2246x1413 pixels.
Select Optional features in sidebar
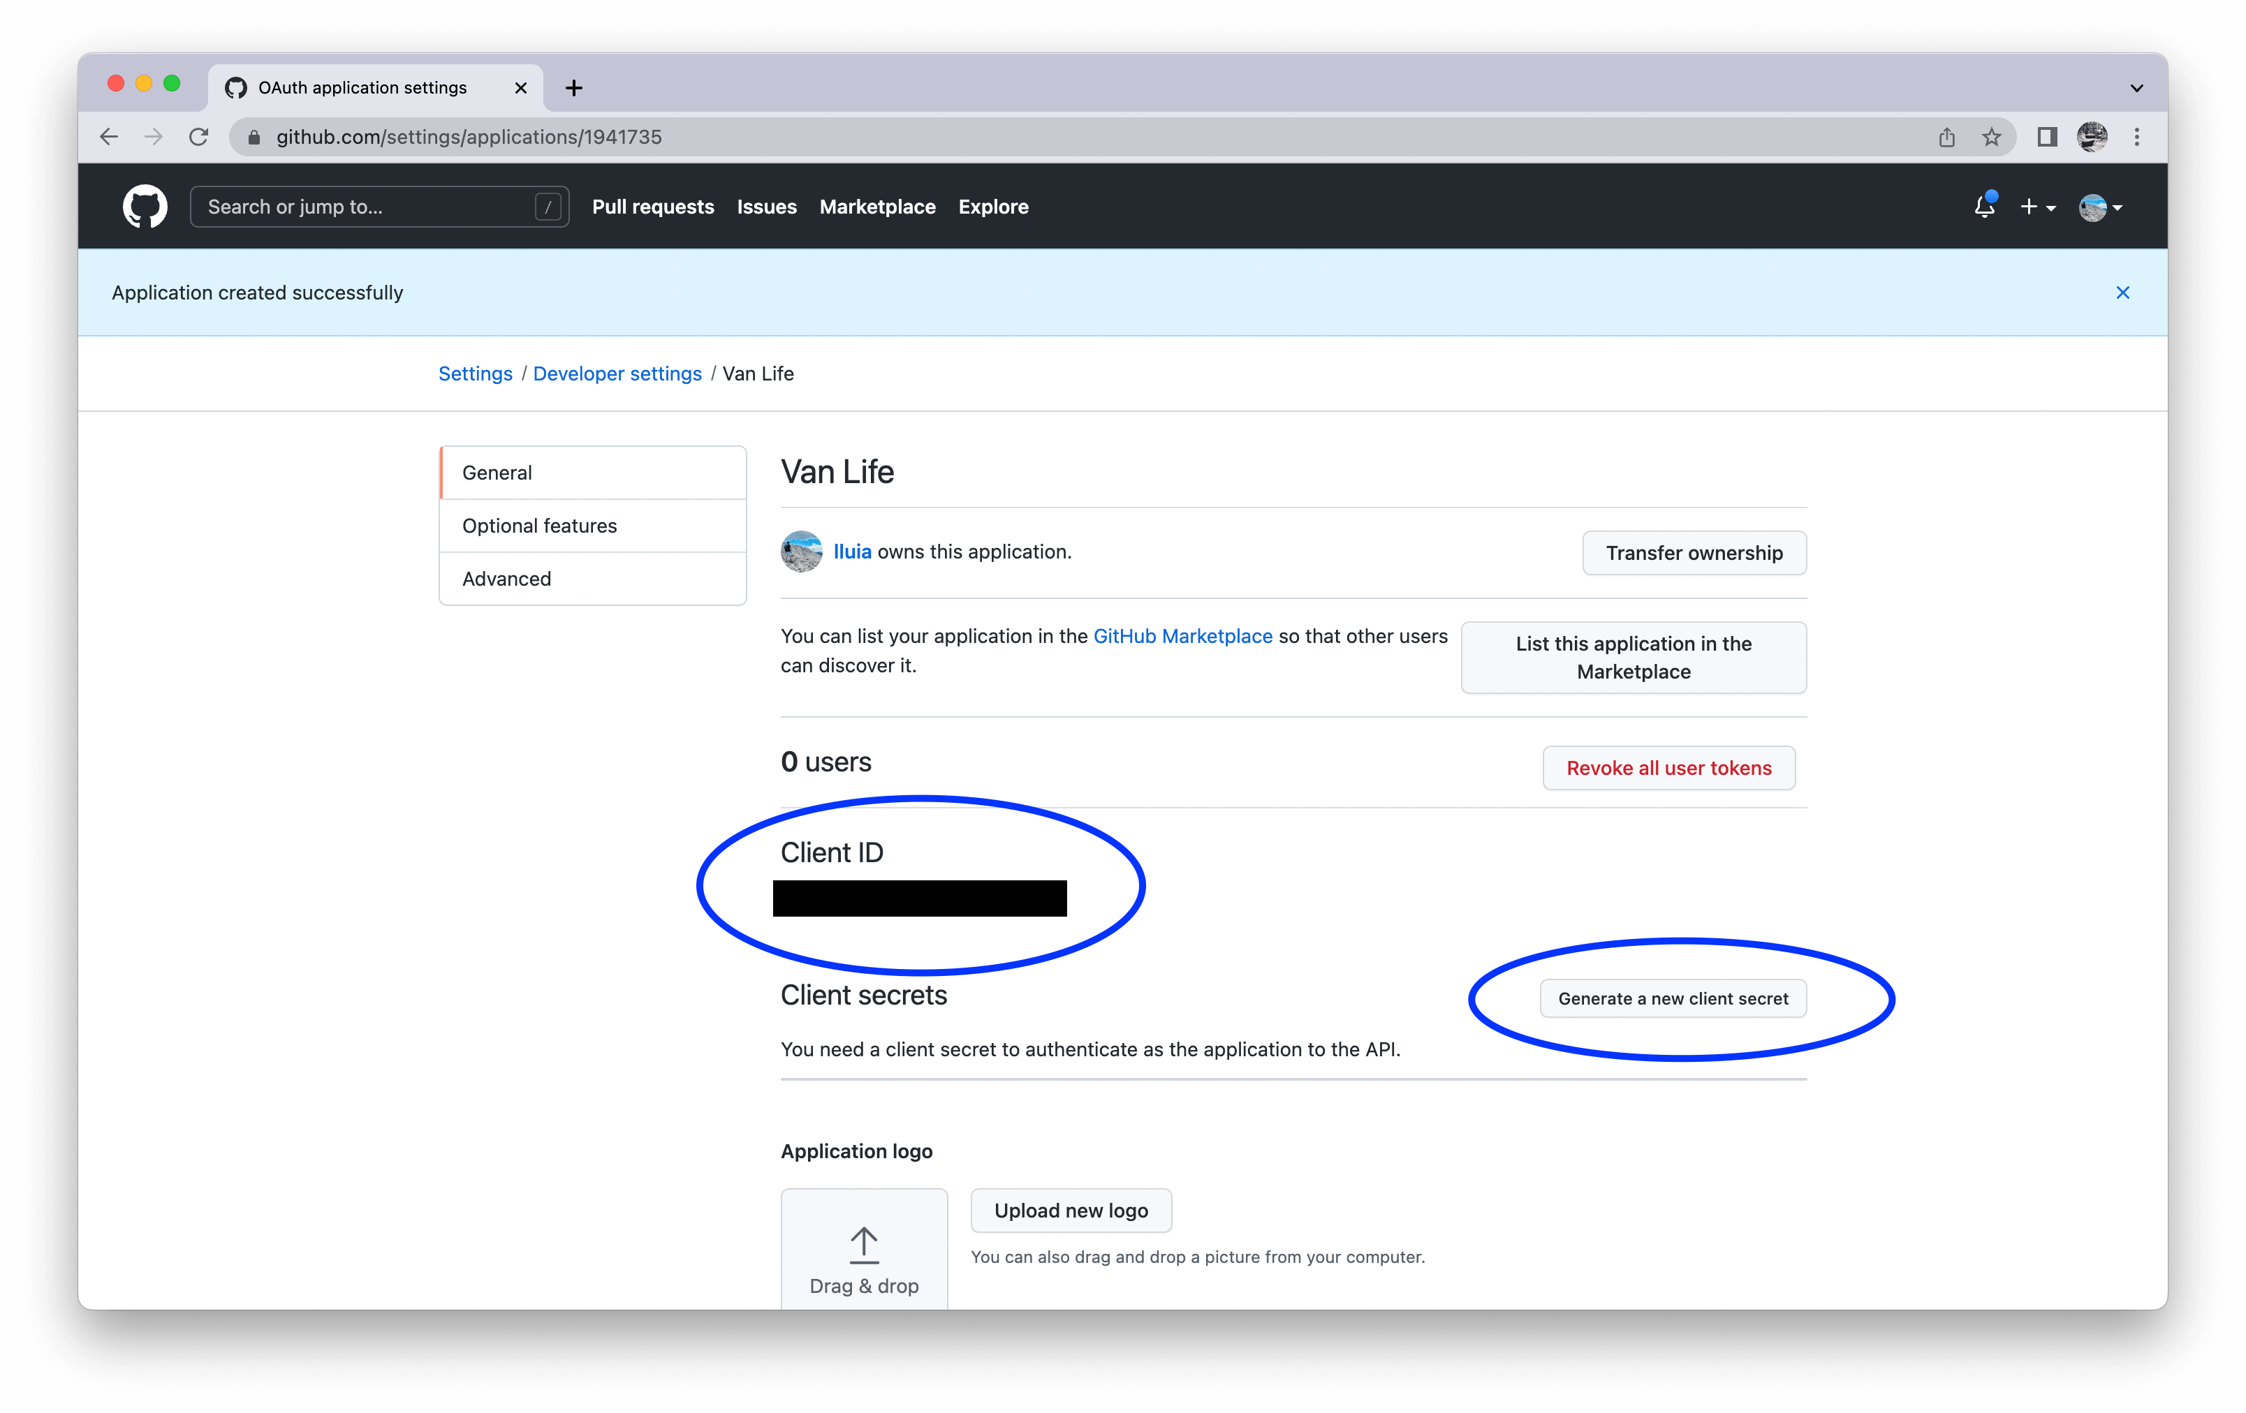[539, 526]
